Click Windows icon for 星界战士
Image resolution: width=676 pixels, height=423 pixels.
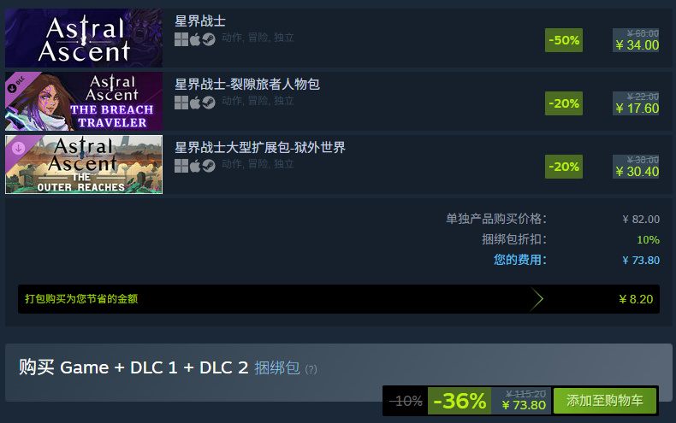click(x=181, y=39)
